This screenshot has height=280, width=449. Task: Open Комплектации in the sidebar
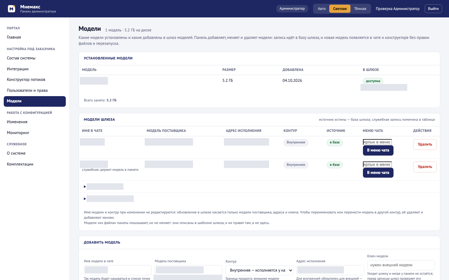pyautogui.click(x=35, y=164)
